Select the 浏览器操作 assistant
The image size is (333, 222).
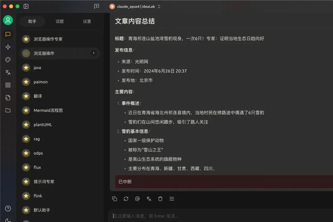coord(60,53)
